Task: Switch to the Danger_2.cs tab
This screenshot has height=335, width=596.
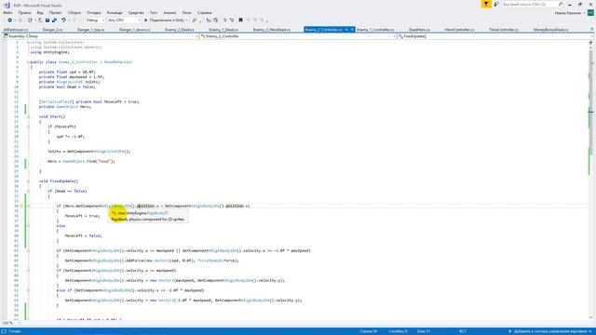Action: tap(52, 30)
